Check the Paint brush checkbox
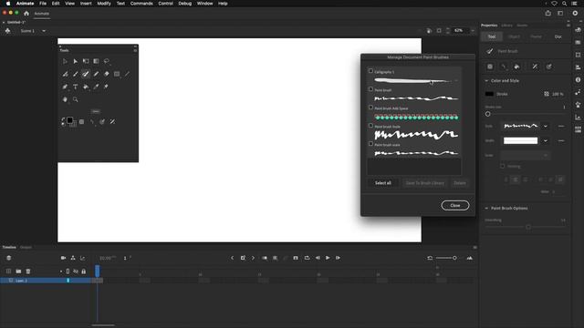 tap(370, 89)
